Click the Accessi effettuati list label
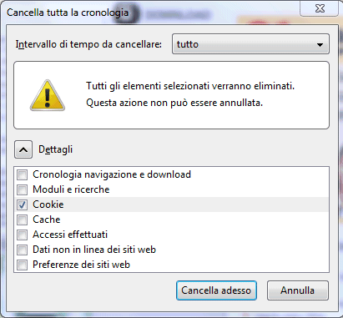The image size is (343, 318). 70,235
